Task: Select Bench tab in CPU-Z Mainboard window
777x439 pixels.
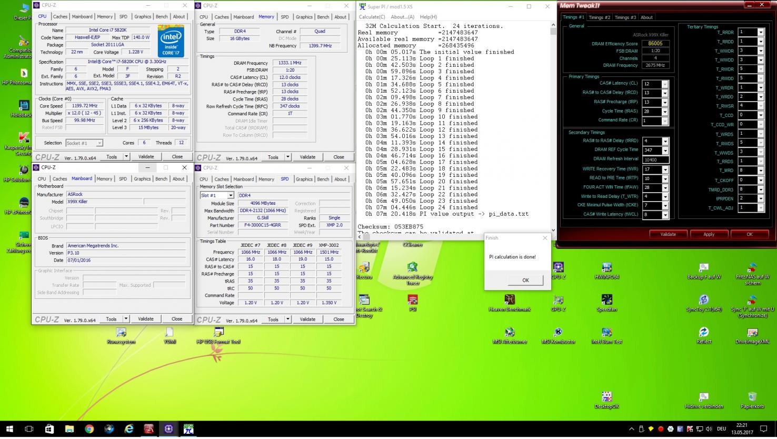Action: tap(162, 179)
